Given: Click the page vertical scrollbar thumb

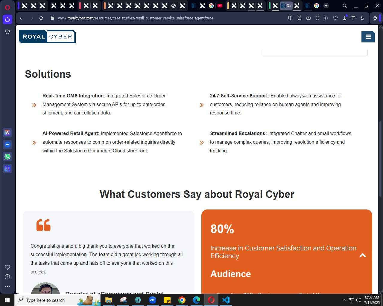Looking at the screenshot, I should point(381,158).
